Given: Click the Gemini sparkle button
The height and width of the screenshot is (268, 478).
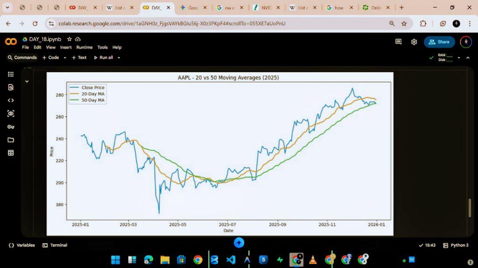Looking at the screenshot, I should point(239,242).
